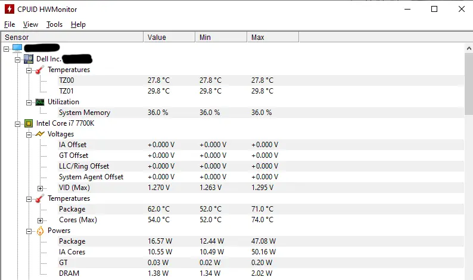
Task: Click the Intel Core i7 7700K chip icon
Action: click(29, 123)
